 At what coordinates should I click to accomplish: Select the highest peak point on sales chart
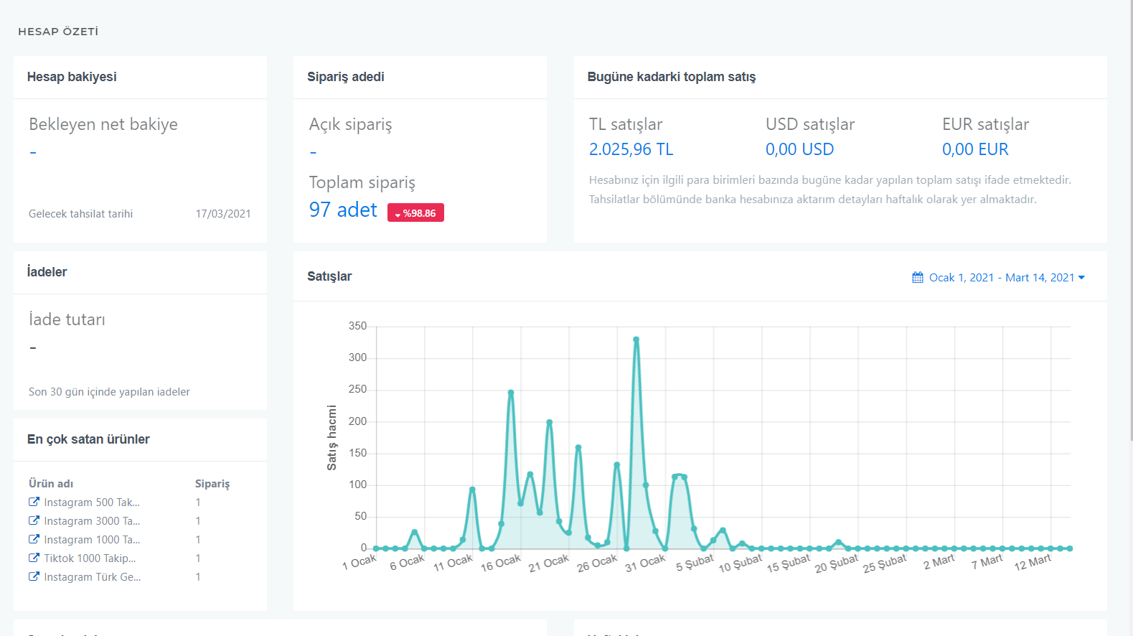click(x=636, y=340)
